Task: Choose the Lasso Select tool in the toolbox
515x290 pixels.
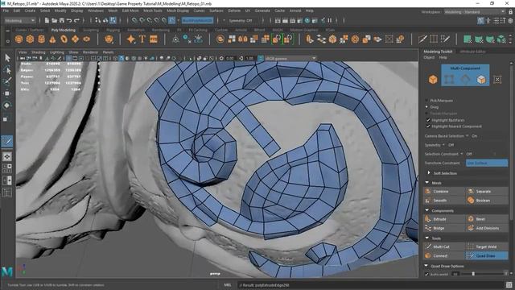Action: tap(7, 70)
